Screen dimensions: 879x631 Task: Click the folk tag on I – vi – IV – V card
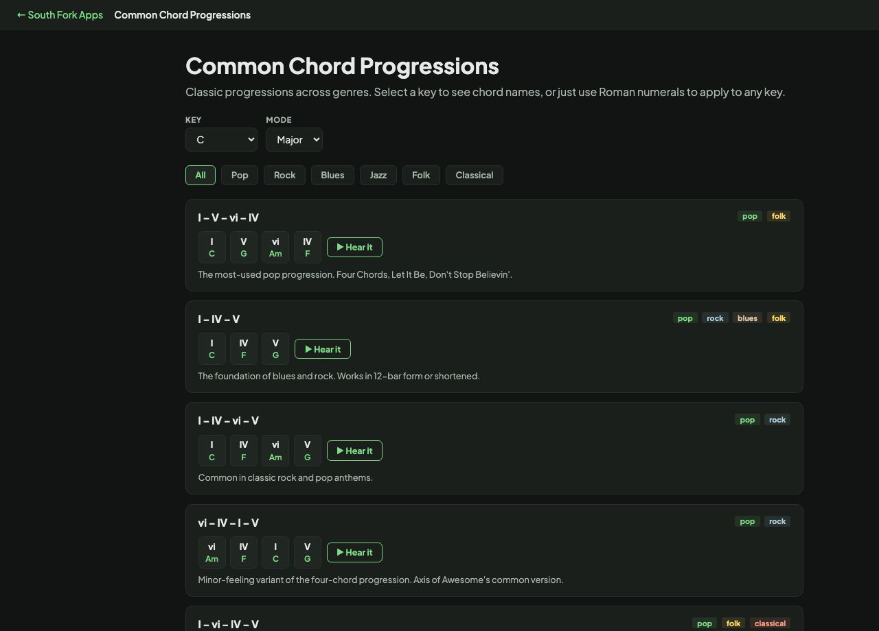733,623
